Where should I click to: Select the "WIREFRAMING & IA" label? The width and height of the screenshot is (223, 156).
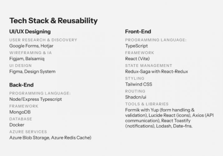[31, 52]
